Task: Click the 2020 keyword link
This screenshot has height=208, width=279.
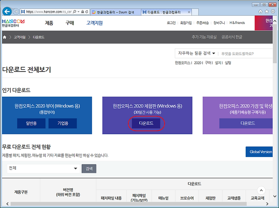Action: [198, 63]
